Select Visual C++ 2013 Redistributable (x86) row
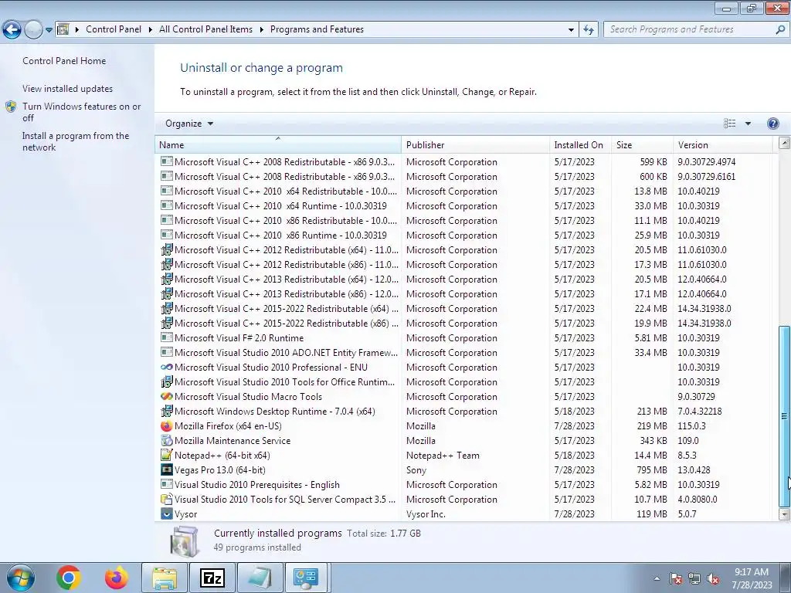791x593 pixels. [x=464, y=294]
